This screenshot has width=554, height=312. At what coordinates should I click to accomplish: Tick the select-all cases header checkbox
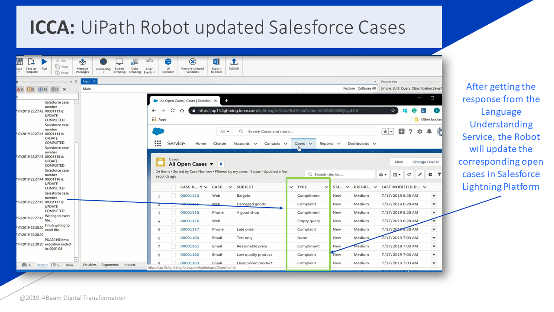pos(173,187)
